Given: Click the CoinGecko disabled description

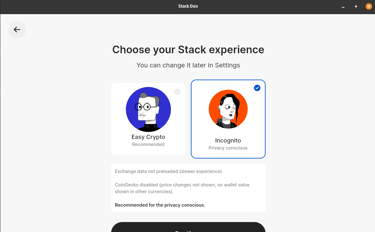Looking at the screenshot, I should tap(182, 188).
